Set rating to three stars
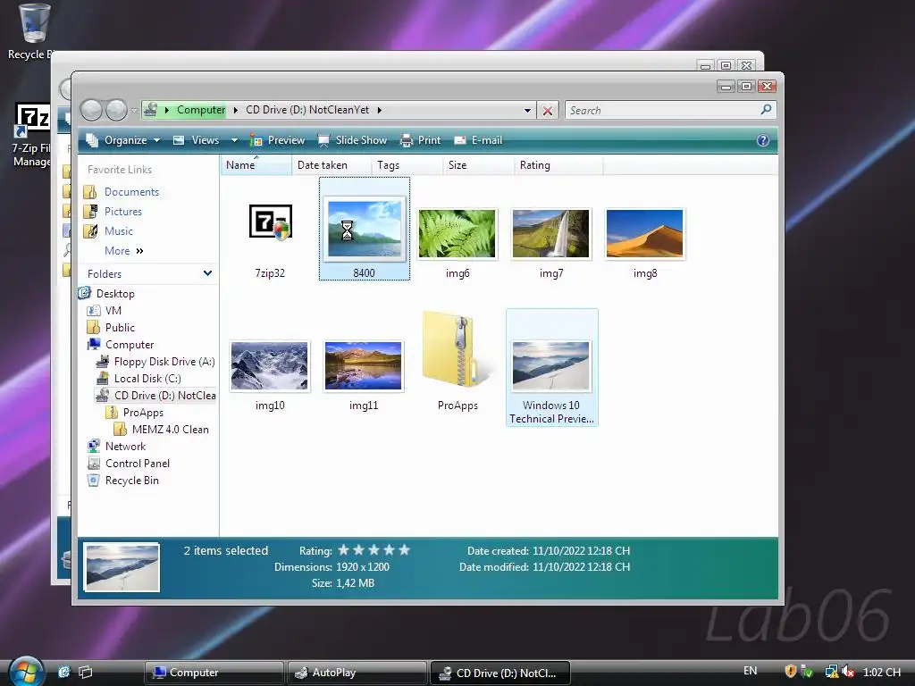 (x=374, y=549)
